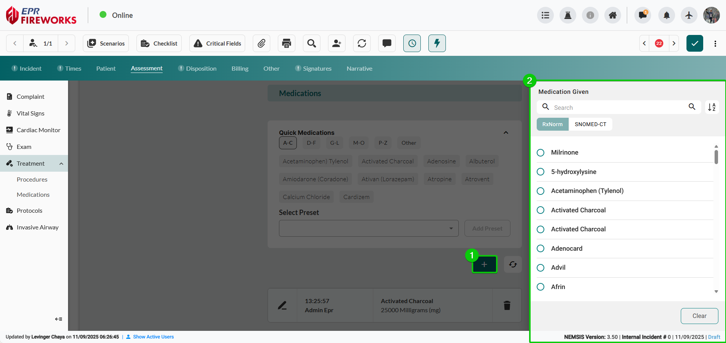Select the Milrinone radio button

(541, 153)
